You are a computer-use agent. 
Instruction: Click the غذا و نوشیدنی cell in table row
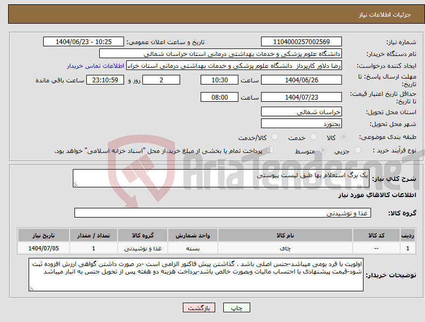[142, 248]
